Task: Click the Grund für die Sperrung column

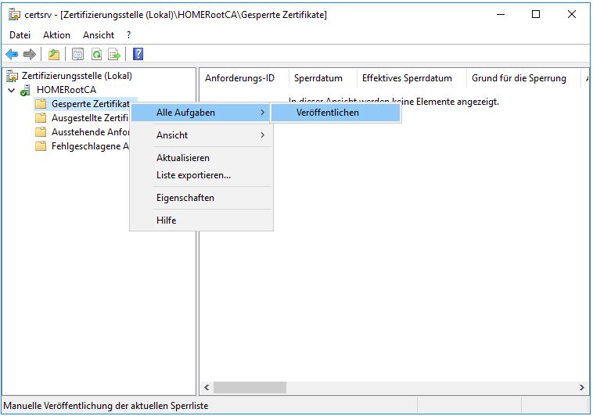Action: tap(519, 78)
